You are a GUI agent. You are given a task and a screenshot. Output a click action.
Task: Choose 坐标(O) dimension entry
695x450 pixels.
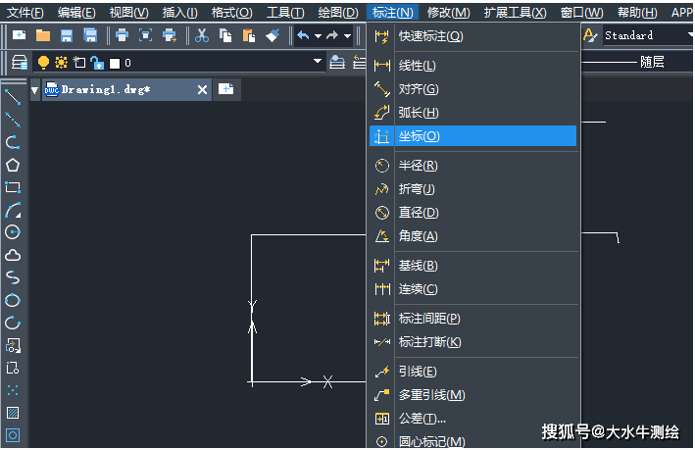pos(472,136)
